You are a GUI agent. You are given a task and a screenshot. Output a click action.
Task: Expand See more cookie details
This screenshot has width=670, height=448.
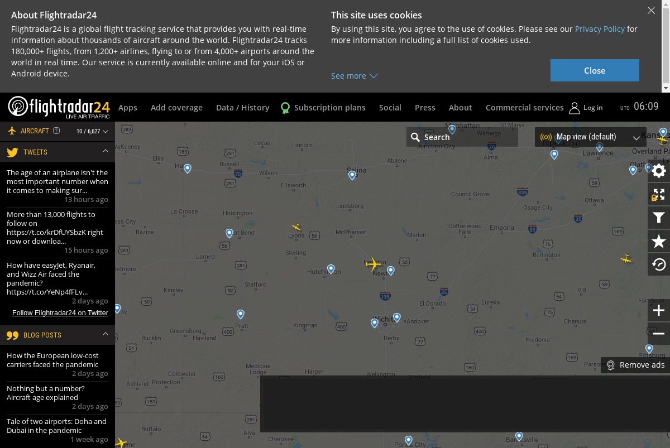[x=355, y=76]
